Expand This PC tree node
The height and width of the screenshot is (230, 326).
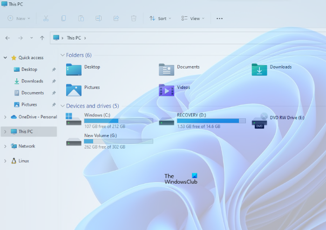pyautogui.click(x=5, y=131)
